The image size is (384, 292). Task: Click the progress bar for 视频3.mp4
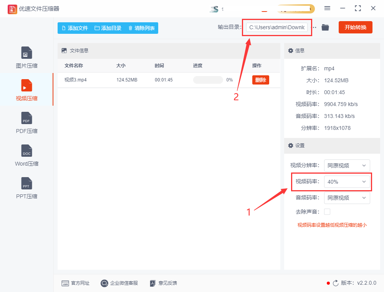[208, 80]
